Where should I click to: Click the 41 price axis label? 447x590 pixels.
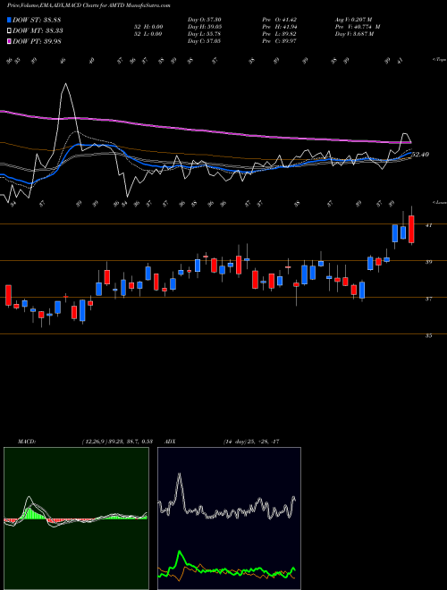(428, 225)
